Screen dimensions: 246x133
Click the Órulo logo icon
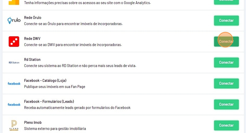point(14,21)
